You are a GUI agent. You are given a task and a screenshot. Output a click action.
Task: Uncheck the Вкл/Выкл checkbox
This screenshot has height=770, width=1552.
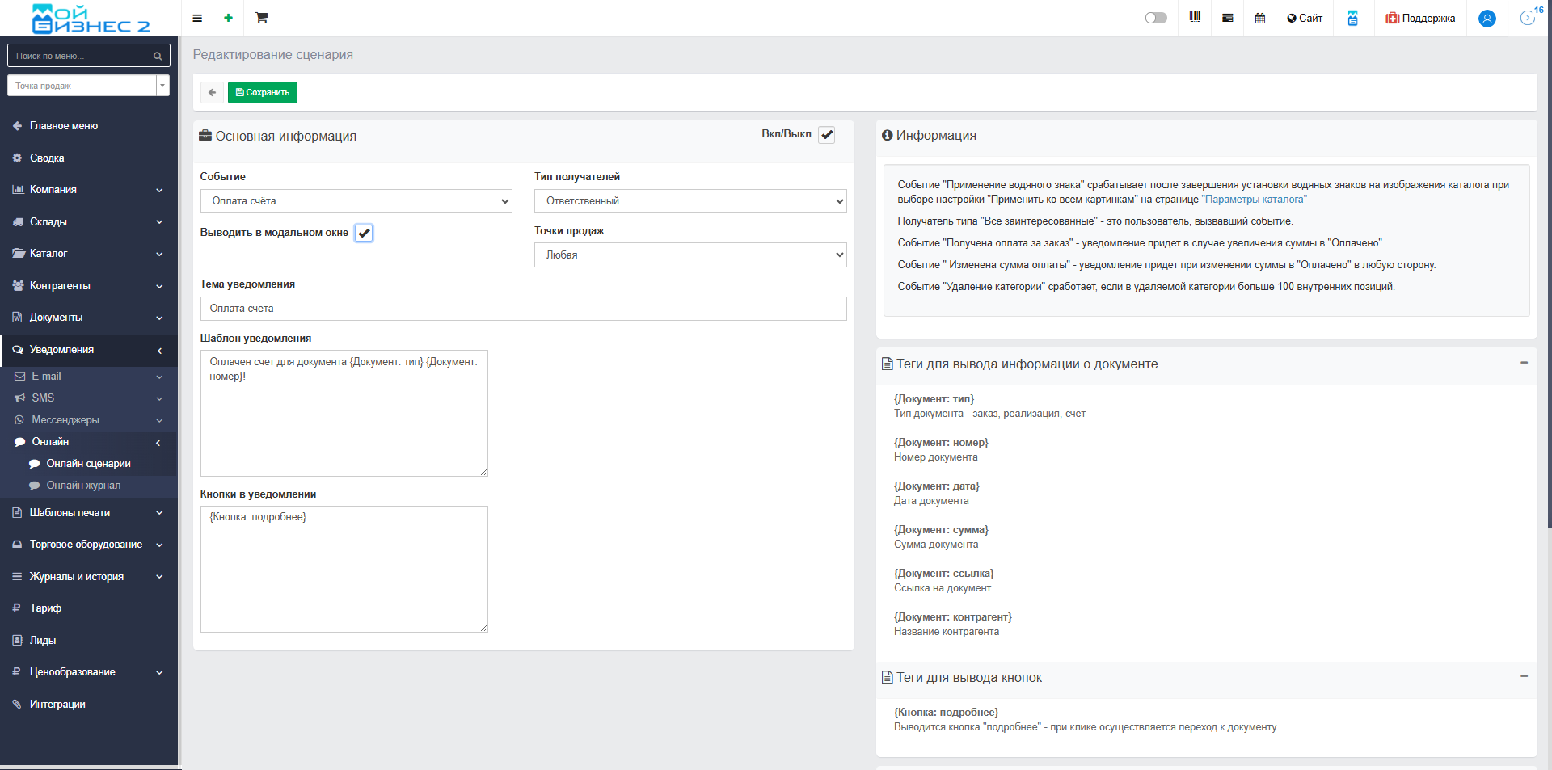(x=826, y=135)
